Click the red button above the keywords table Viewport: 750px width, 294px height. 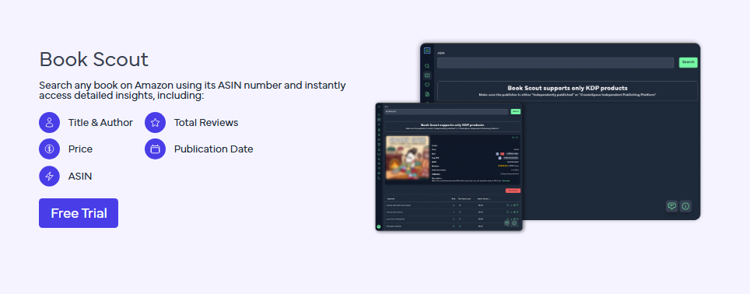point(513,191)
